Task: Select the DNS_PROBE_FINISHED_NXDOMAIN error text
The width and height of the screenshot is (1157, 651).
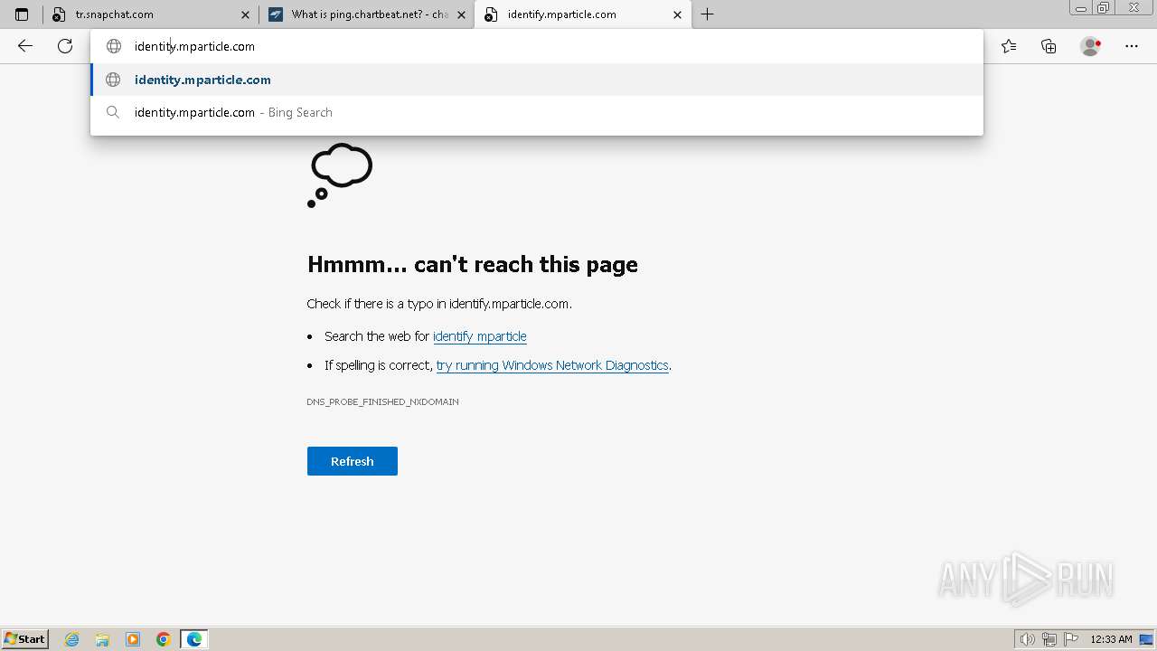Action: point(382,401)
